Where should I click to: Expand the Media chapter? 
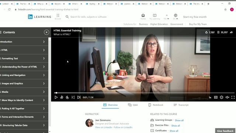tap(24, 92)
